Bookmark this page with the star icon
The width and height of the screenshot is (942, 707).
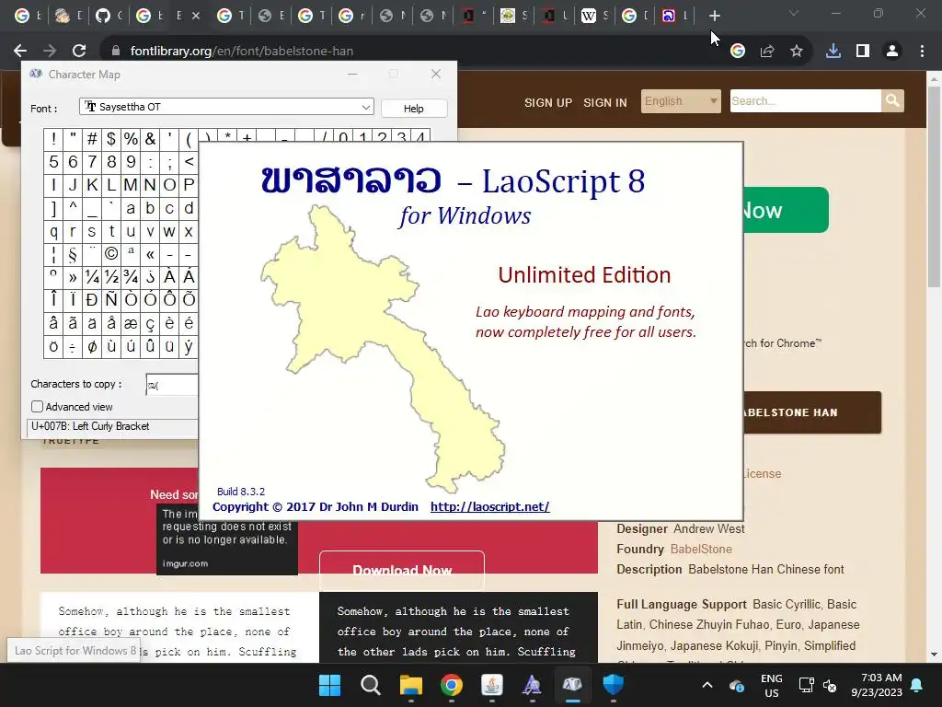coord(797,52)
